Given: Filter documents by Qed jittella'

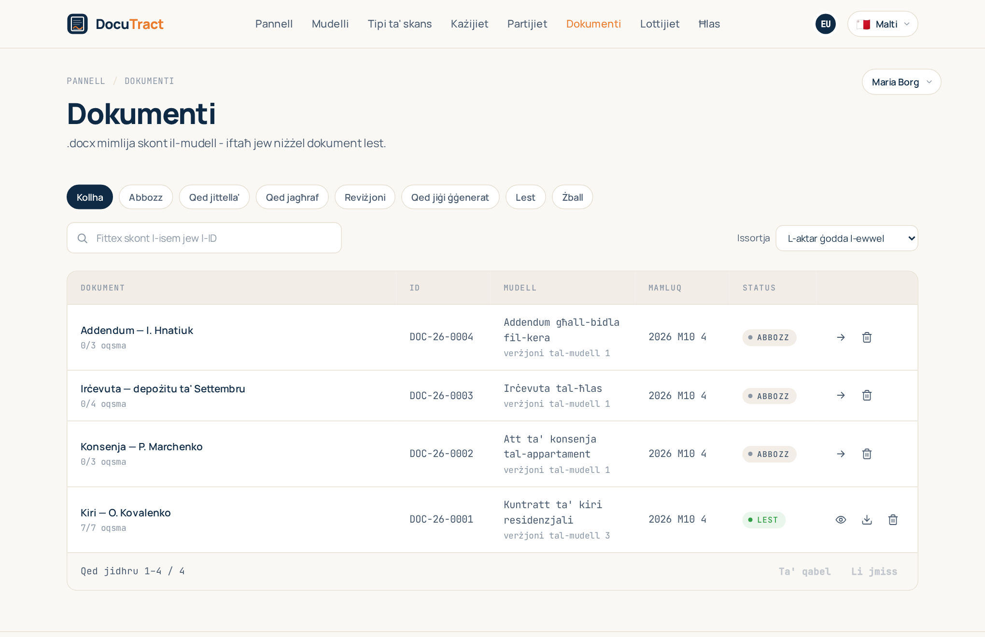Looking at the screenshot, I should pyautogui.click(x=214, y=197).
